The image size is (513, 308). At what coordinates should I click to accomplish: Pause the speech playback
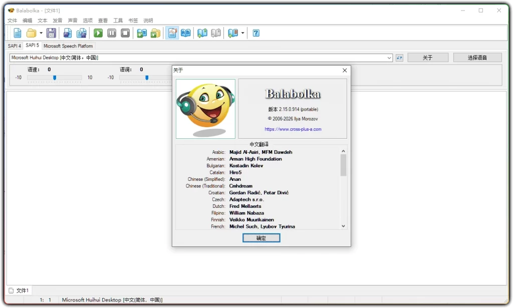tap(112, 33)
